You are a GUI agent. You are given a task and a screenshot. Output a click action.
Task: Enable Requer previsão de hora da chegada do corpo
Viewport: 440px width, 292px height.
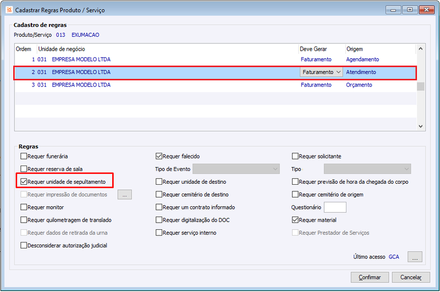click(x=295, y=182)
